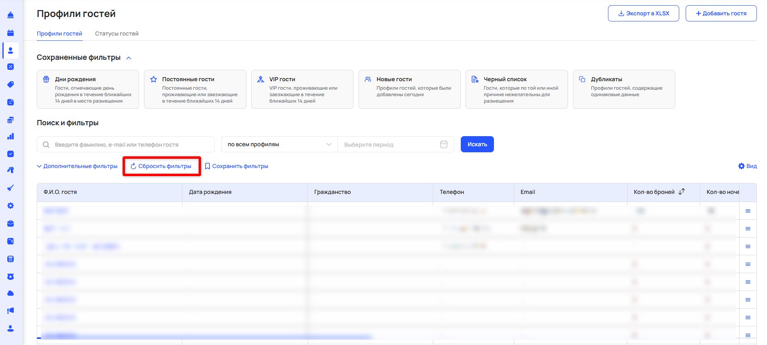This screenshot has width=767, height=345.
Task: Expand 'Дополнительные фильтры'
Action: [77, 166]
